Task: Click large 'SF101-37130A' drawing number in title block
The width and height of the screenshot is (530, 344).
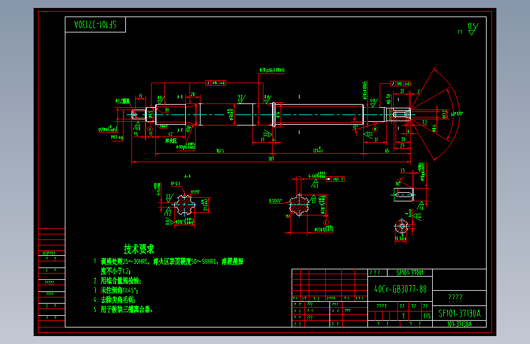Action: [x=459, y=313]
